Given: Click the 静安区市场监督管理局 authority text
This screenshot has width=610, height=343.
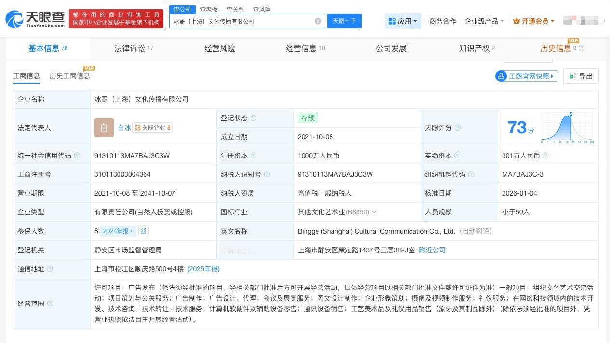Looking at the screenshot, I should click(x=128, y=250).
